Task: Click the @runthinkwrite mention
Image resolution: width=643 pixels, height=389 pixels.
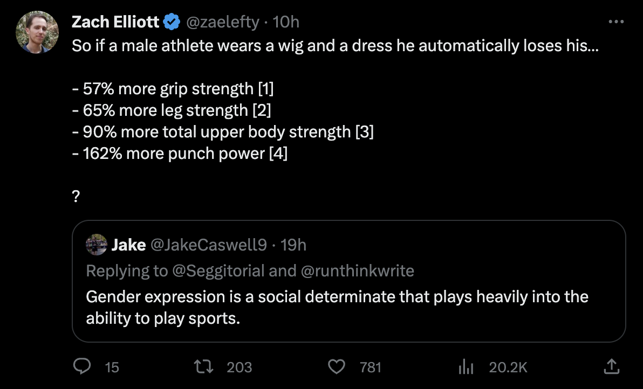Action: coord(357,270)
